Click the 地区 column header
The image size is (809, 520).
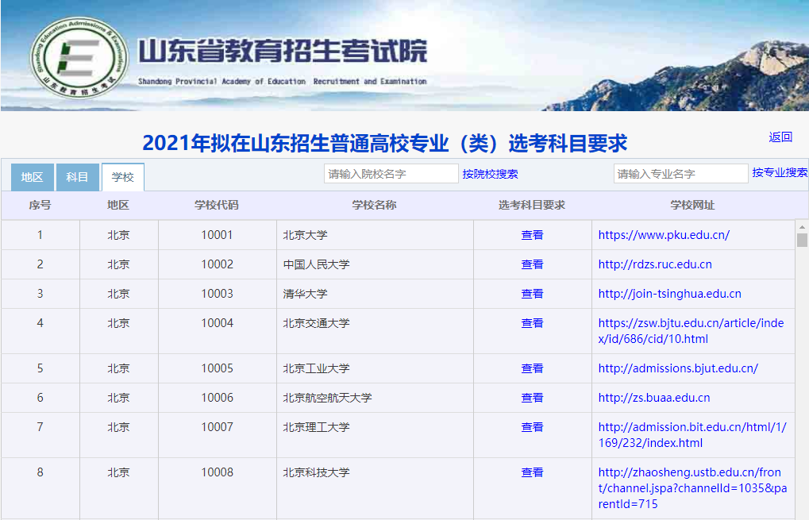coord(118,206)
